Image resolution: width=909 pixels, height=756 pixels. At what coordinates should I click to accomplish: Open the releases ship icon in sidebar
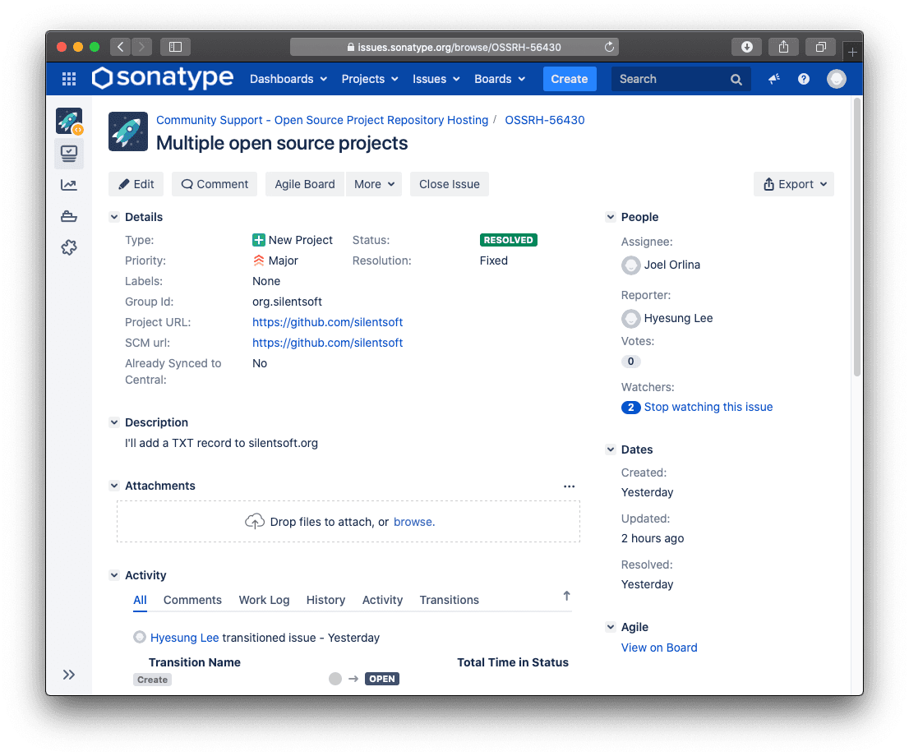click(69, 216)
